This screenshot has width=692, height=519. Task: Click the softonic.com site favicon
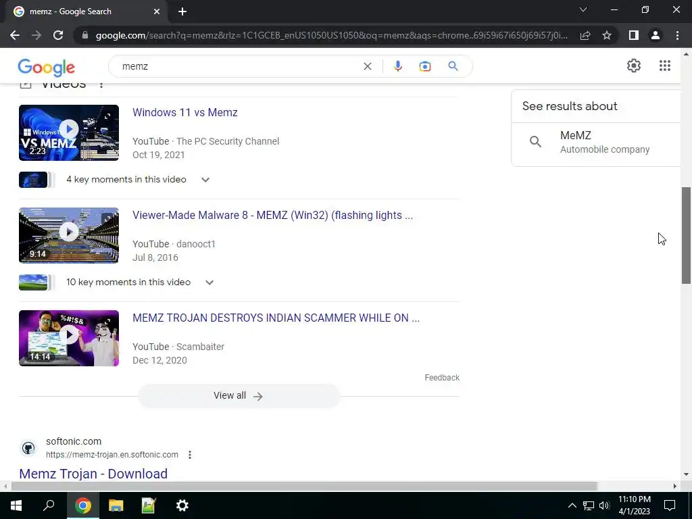[x=28, y=449]
